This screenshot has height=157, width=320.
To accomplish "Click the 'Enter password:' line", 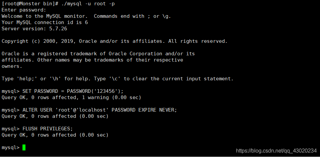I will 24,10.
